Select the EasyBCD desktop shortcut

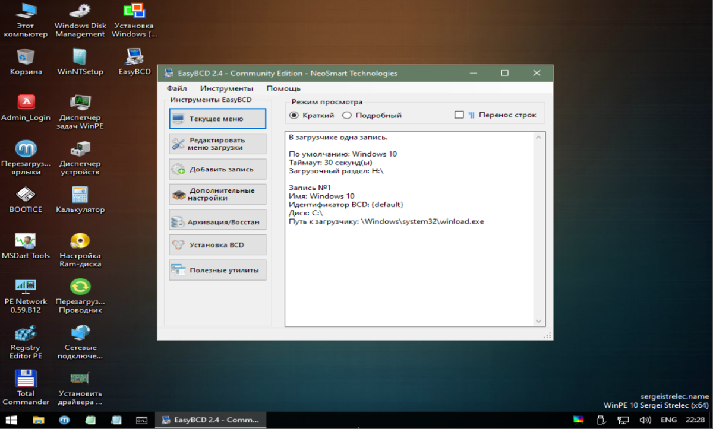134,62
